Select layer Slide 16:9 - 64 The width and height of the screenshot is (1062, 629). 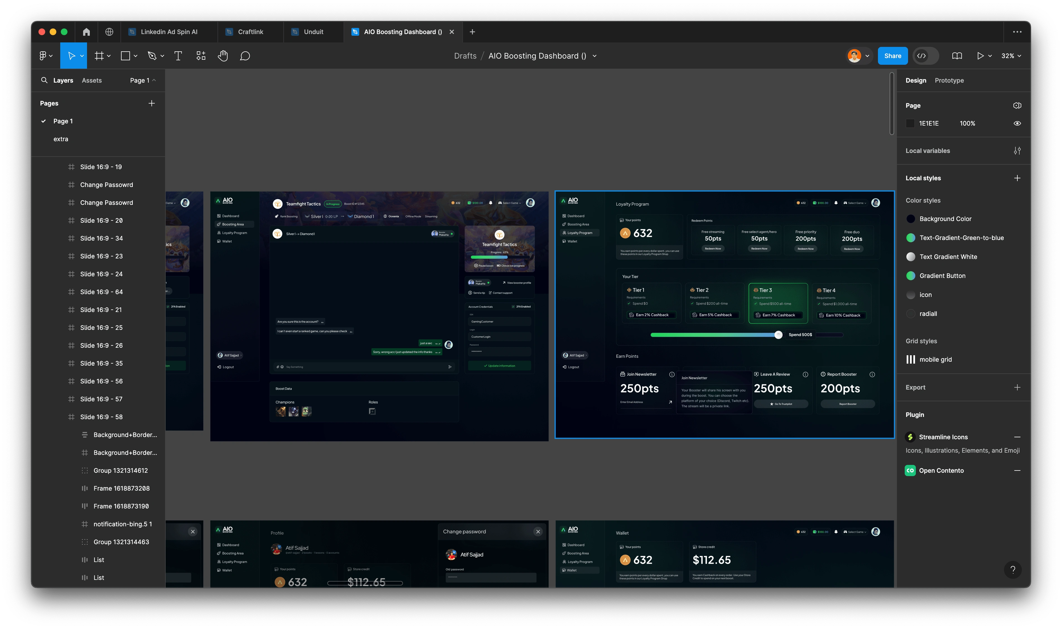pos(101,292)
